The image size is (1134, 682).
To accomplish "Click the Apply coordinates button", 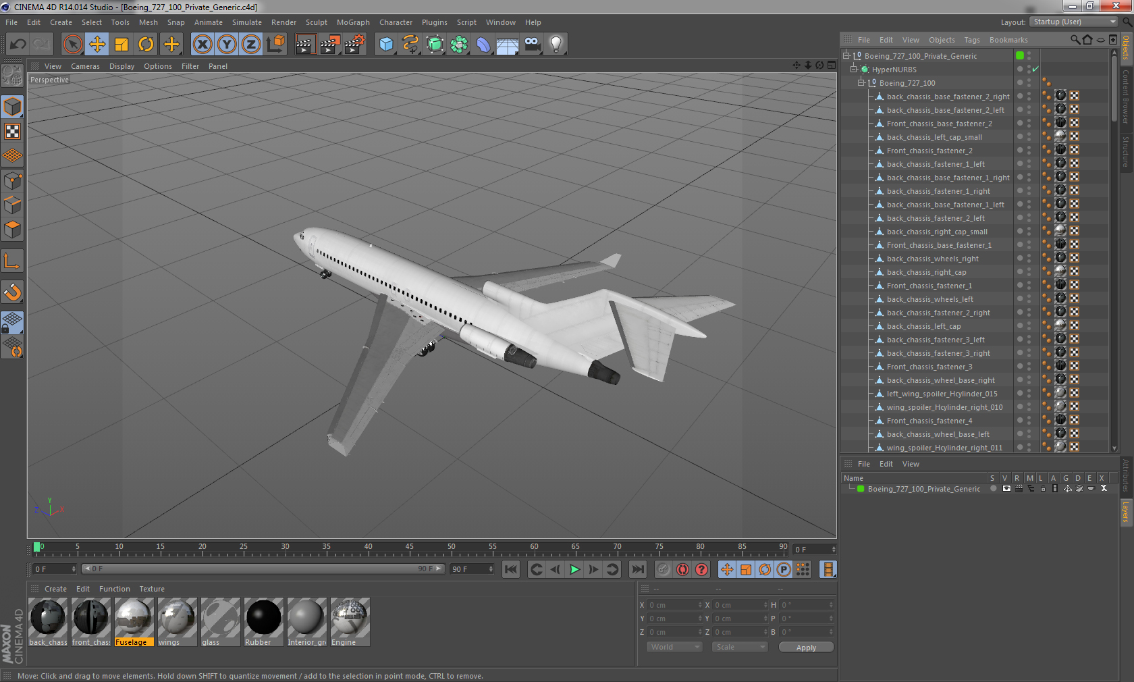I will 806,647.
